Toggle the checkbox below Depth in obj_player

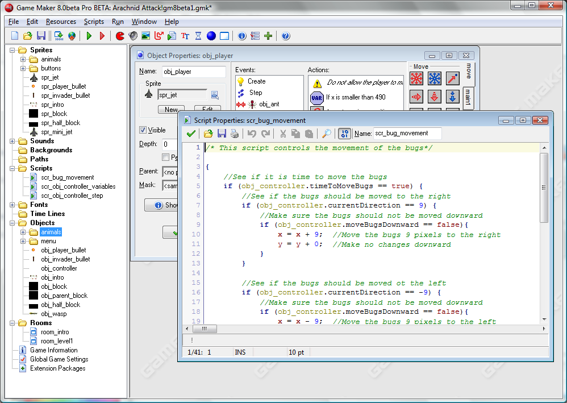(166, 157)
